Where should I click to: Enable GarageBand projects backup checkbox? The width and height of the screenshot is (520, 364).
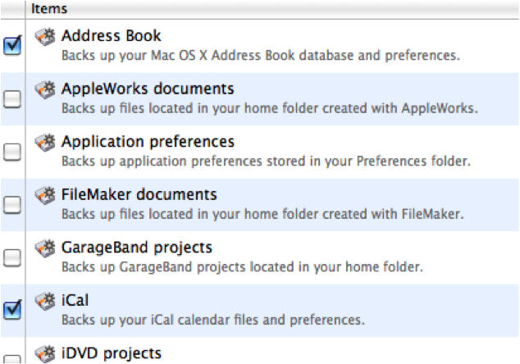click(12, 257)
